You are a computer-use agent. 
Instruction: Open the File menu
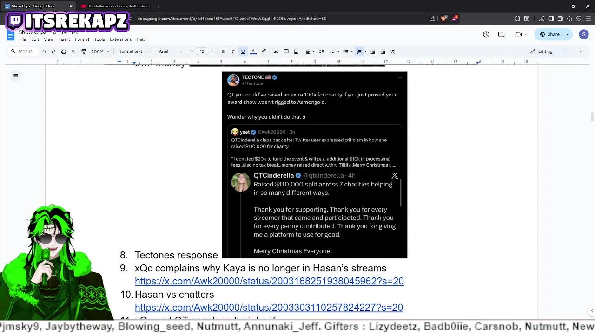pos(22,39)
